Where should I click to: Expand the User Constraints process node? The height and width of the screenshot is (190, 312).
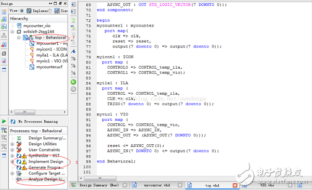pos(12,150)
